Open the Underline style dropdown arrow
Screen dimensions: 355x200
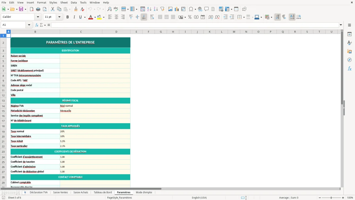pos(85,17)
